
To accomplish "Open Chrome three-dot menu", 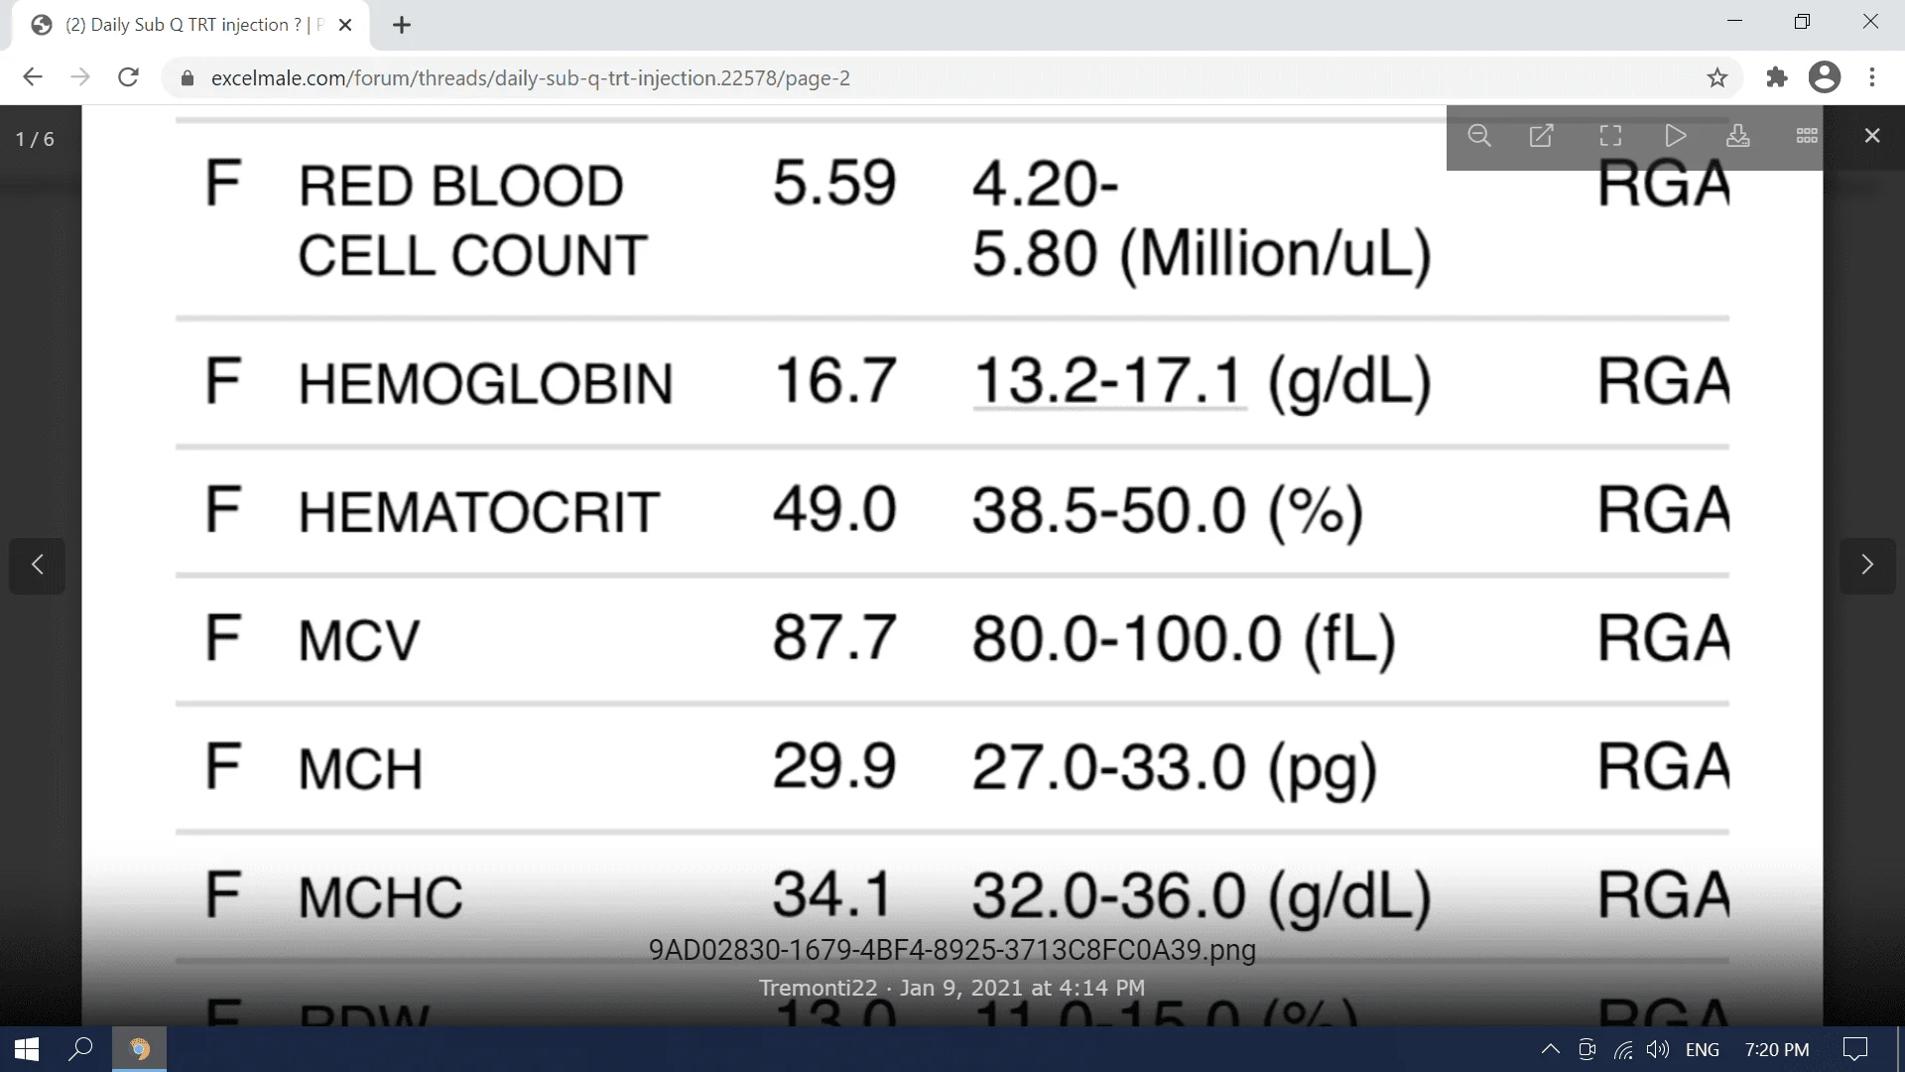I will tap(1872, 77).
